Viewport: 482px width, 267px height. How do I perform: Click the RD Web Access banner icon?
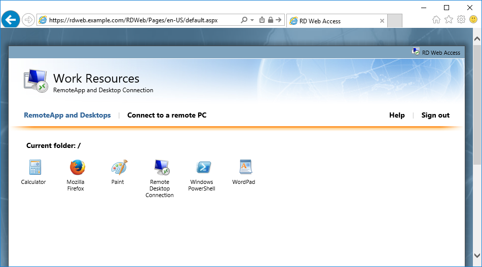pyautogui.click(x=416, y=52)
